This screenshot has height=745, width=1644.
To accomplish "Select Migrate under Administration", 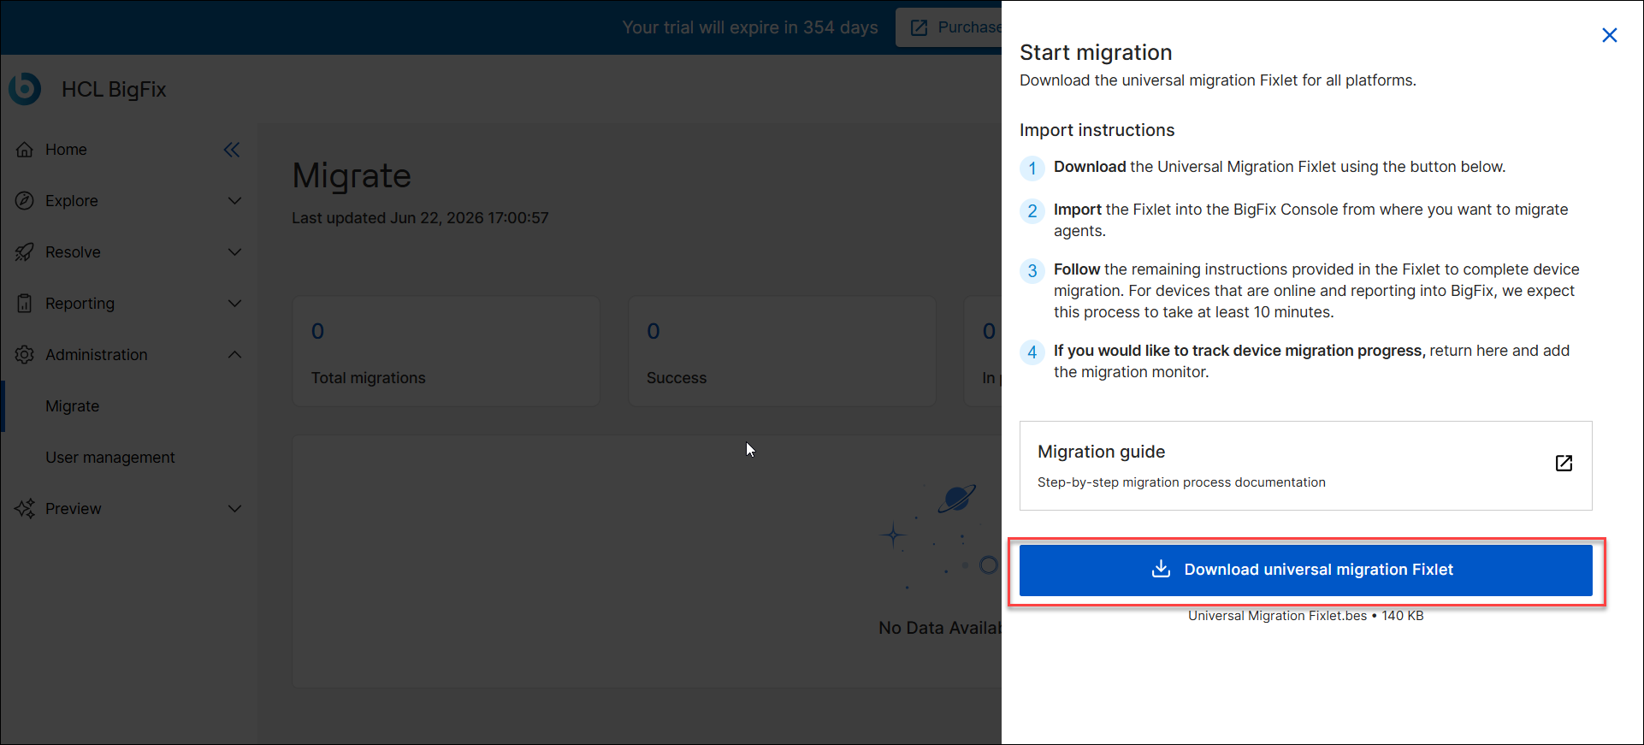I will [128, 406].
